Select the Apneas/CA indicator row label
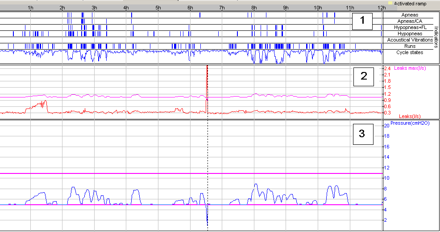This screenshot has height=232, width=440. 409,21
